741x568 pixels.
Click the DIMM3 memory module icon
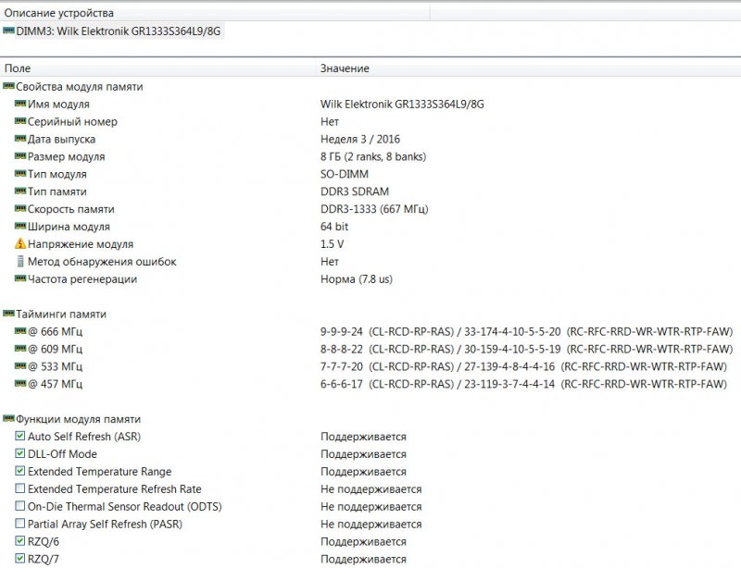(x=9, y=31)
